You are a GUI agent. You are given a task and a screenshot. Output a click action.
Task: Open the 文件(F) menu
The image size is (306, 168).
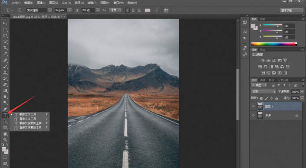pos(16,3)
